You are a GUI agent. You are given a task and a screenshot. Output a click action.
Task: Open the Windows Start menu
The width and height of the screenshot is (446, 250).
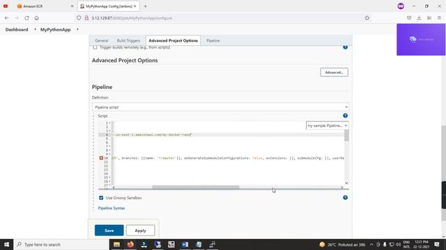click(6, 244)
